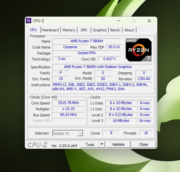Open the Memory tab
Image resolution: width=180 pixels, height=172 pixels.
click(69, 30)
